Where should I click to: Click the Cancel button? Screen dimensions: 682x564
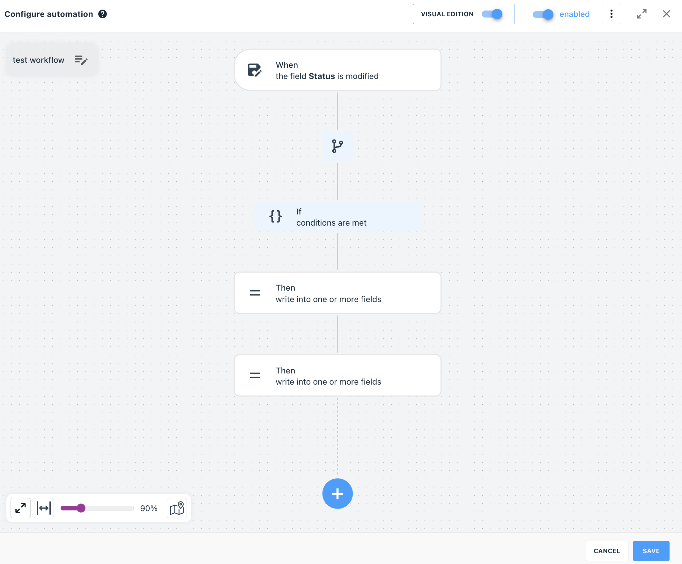(607, 551)
